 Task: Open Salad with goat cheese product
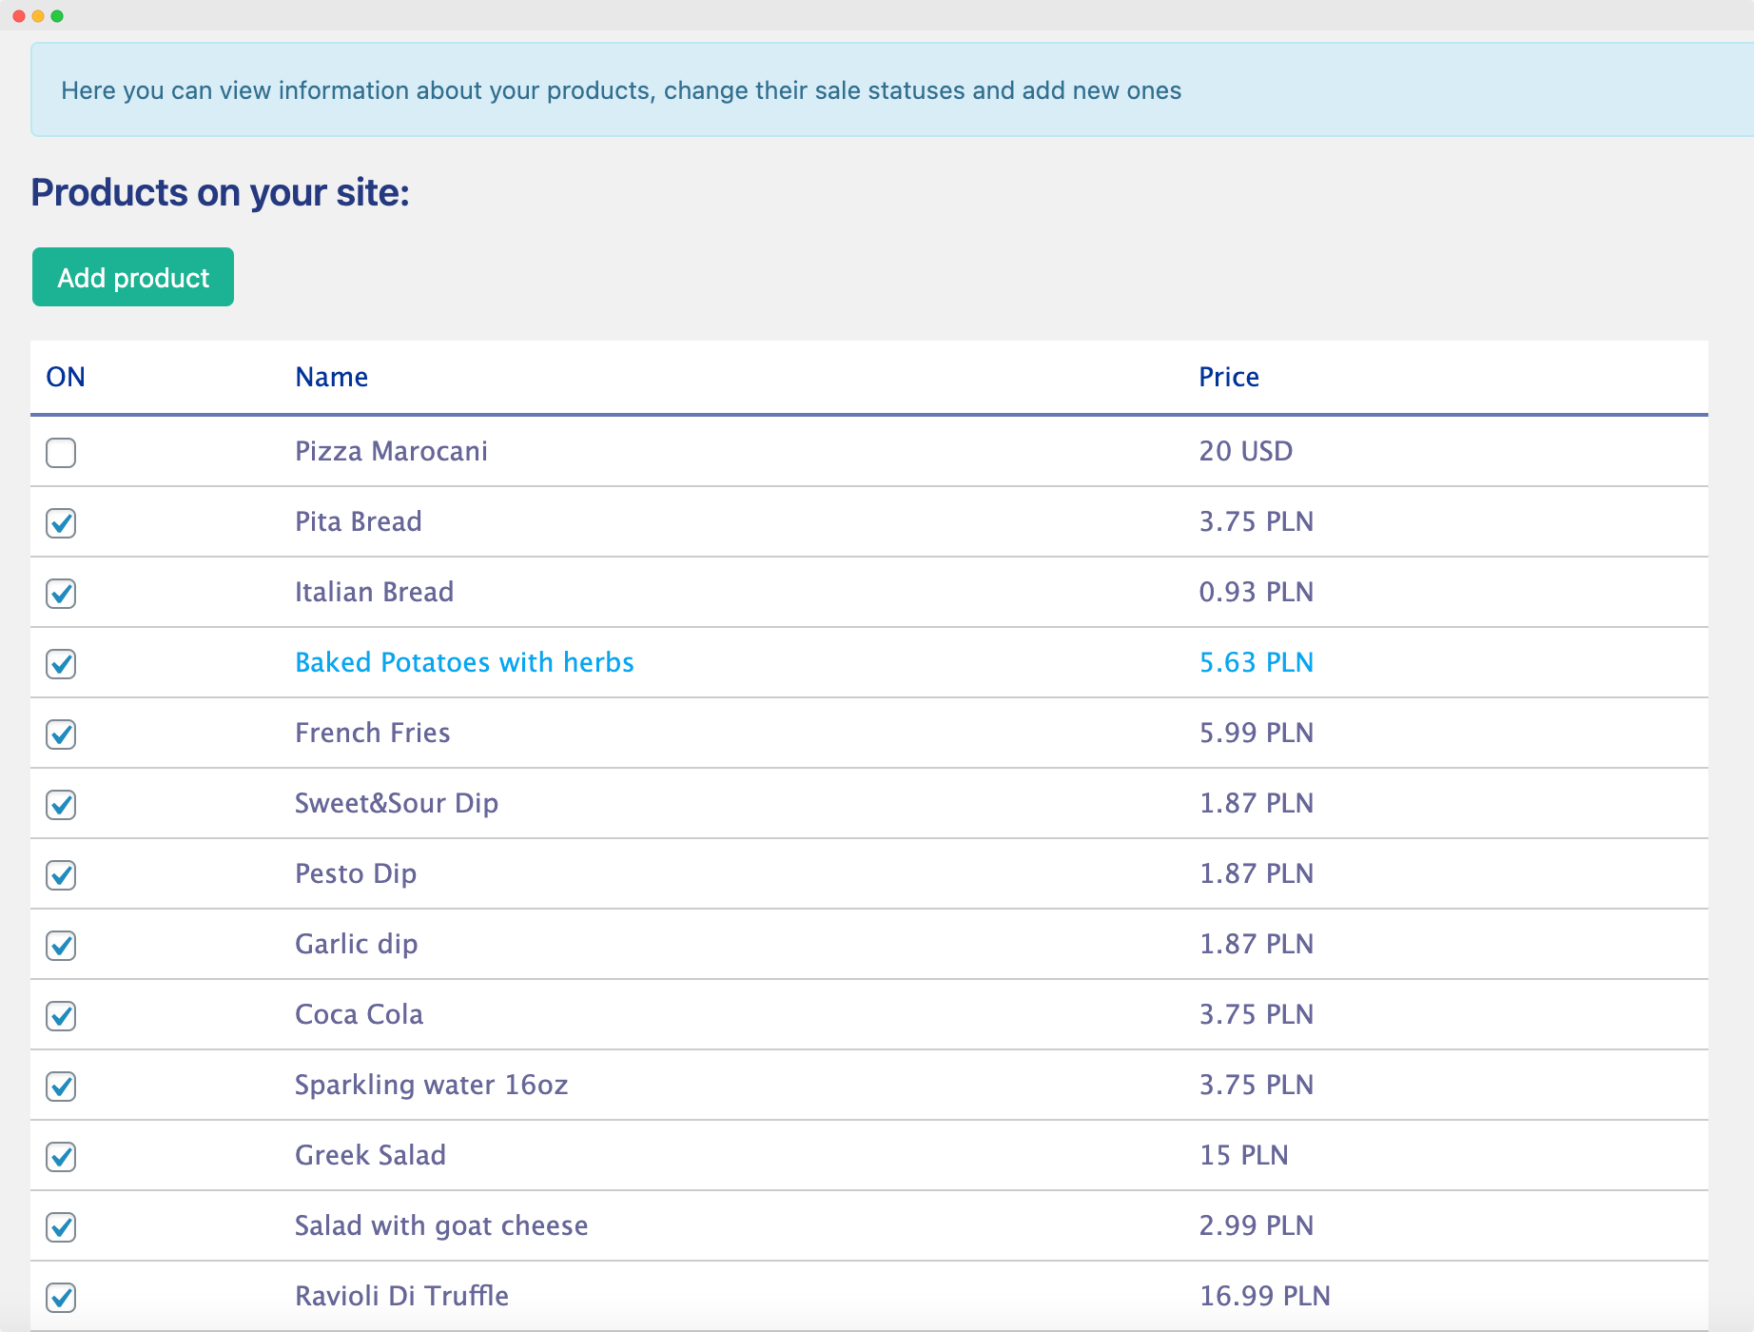coord(441,1225)
